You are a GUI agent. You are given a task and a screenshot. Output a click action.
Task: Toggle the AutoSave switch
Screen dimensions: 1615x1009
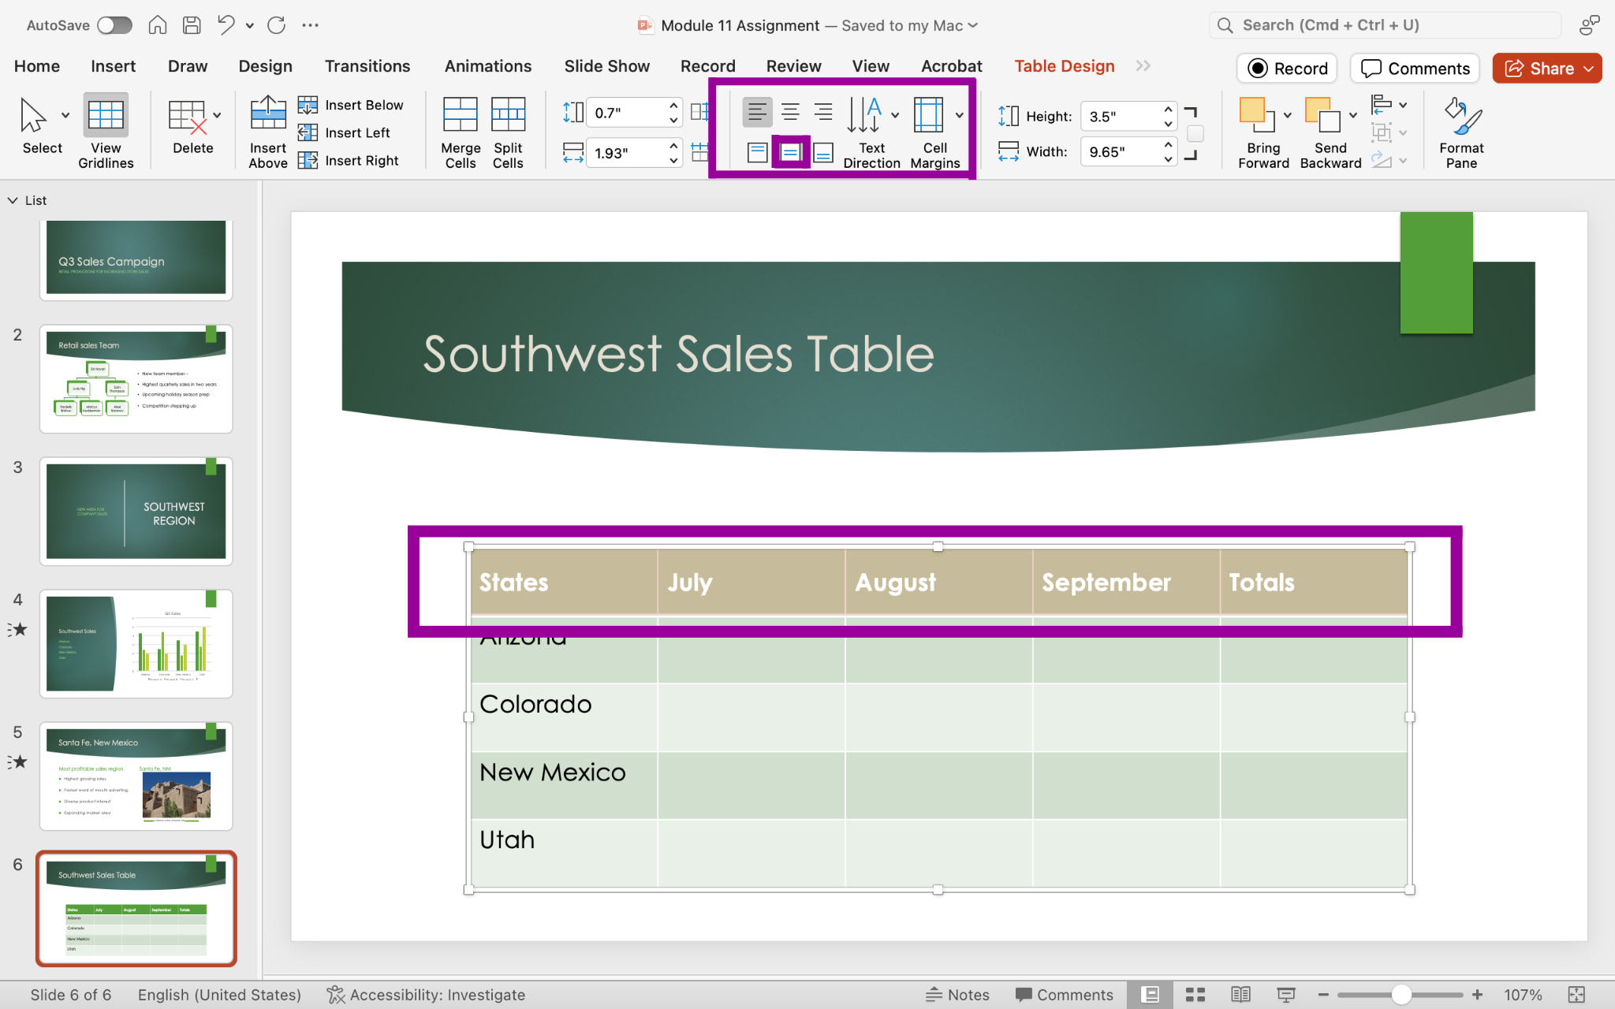tap(114, 25)
